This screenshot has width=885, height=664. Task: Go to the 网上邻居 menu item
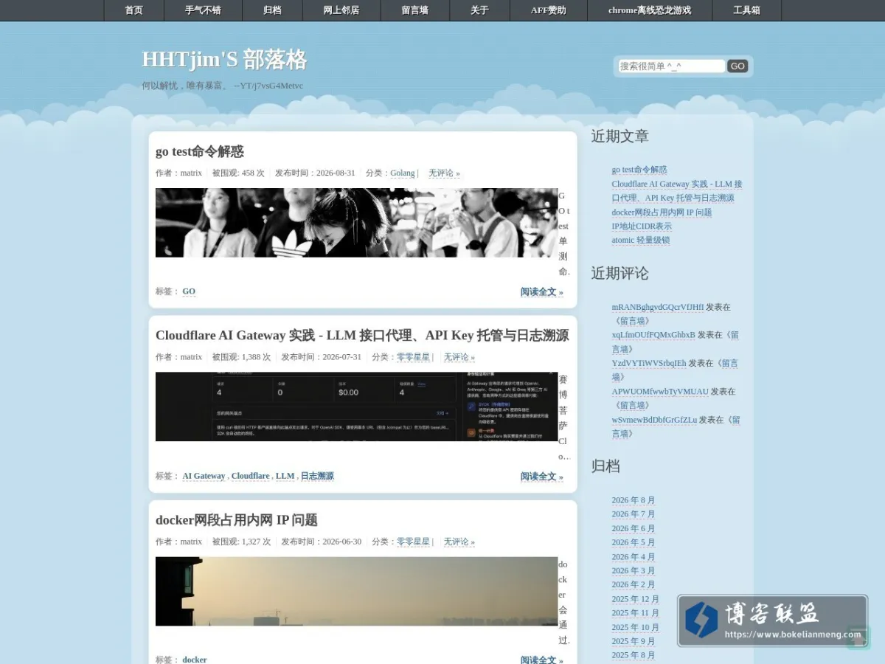pos(341,10)
